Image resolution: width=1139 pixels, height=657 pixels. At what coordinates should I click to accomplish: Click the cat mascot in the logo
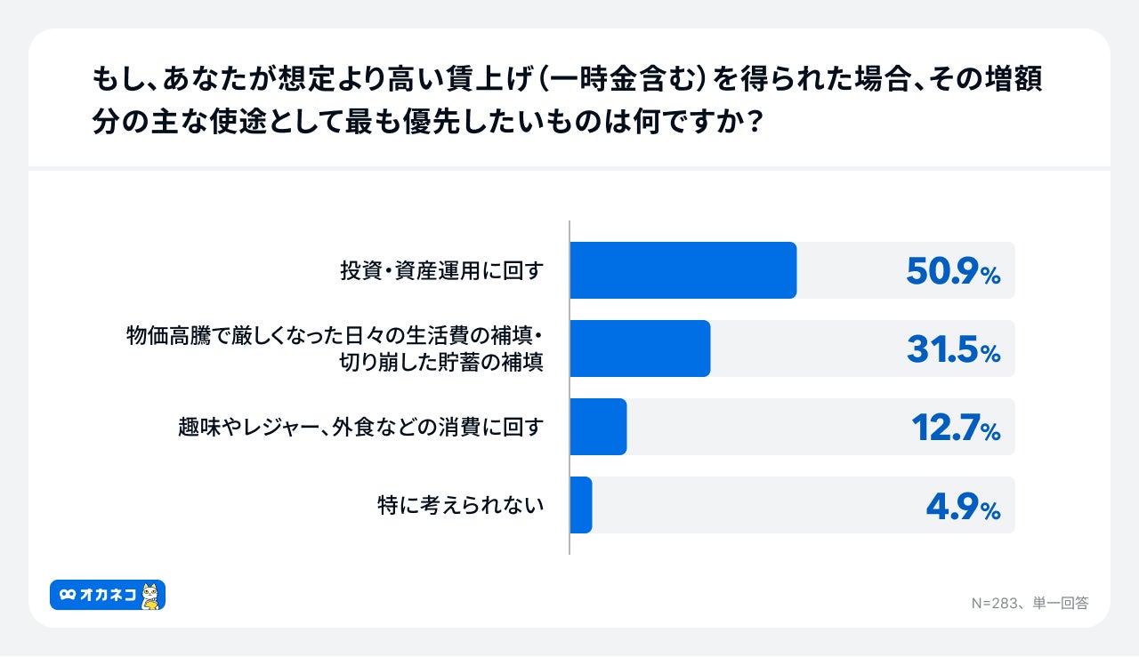pyautogui.click(x=151, y=596)
